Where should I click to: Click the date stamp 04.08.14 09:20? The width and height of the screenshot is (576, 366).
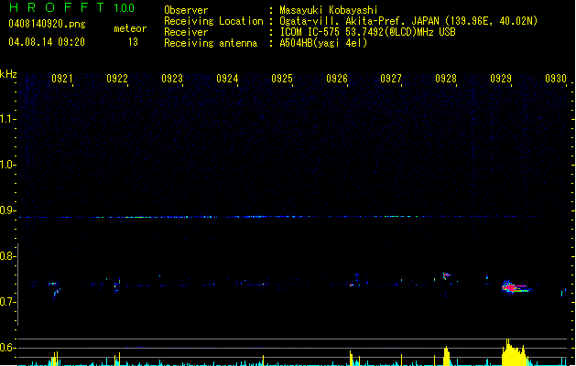[x=47, y=42]
